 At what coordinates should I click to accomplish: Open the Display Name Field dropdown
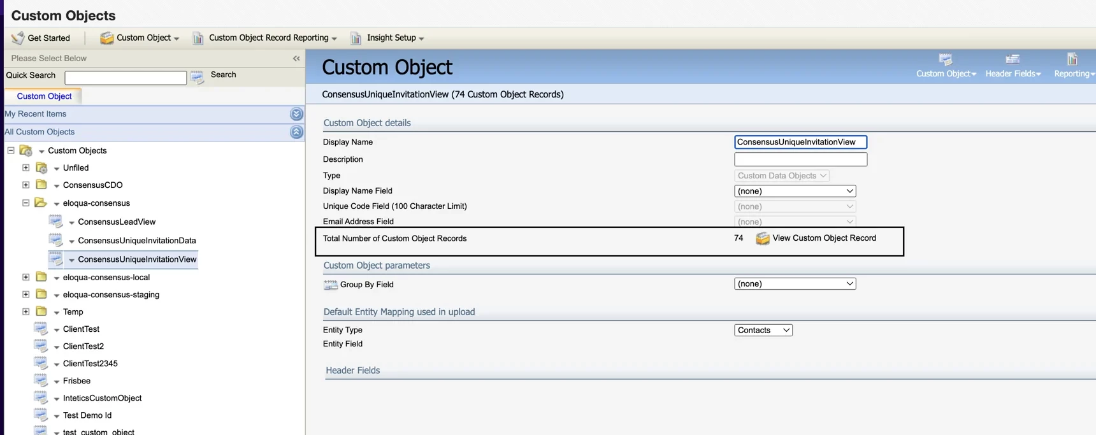[795, 191]
